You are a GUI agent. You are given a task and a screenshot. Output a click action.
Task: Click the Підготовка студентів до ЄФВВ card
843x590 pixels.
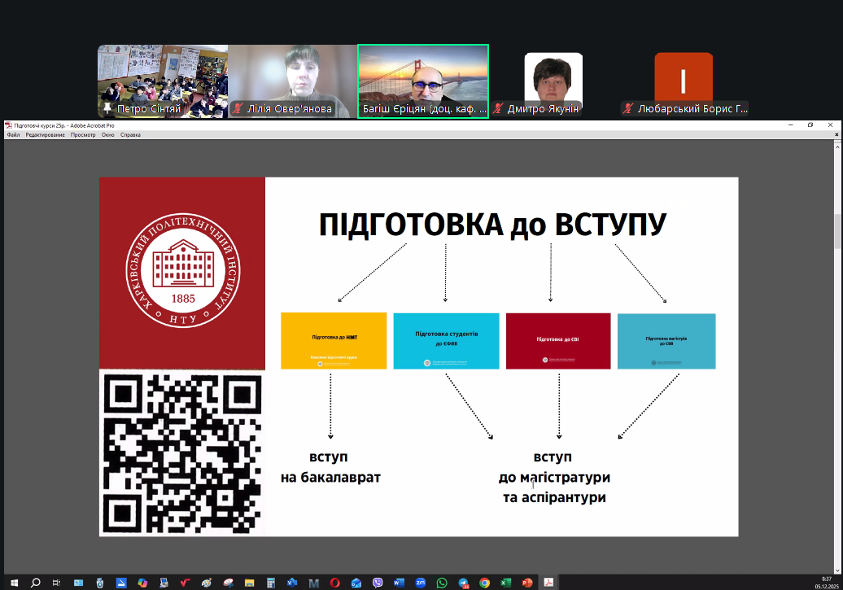click(446, 341)
